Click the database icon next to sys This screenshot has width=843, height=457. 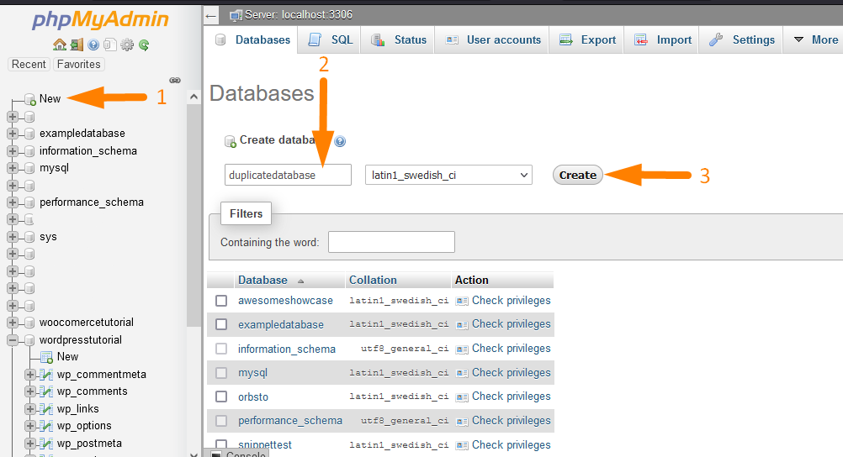(29, 237)
